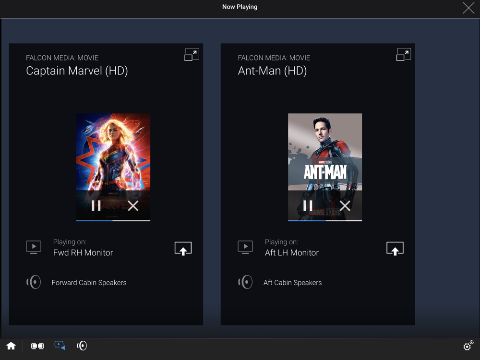The height and width of the screenshot is (360, 480).
Task: Stop Ant-Man with the X icon
Action: 345,206
